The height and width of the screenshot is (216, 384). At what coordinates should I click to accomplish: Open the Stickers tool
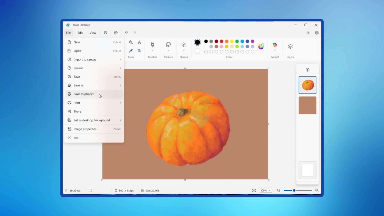(168, 45)
